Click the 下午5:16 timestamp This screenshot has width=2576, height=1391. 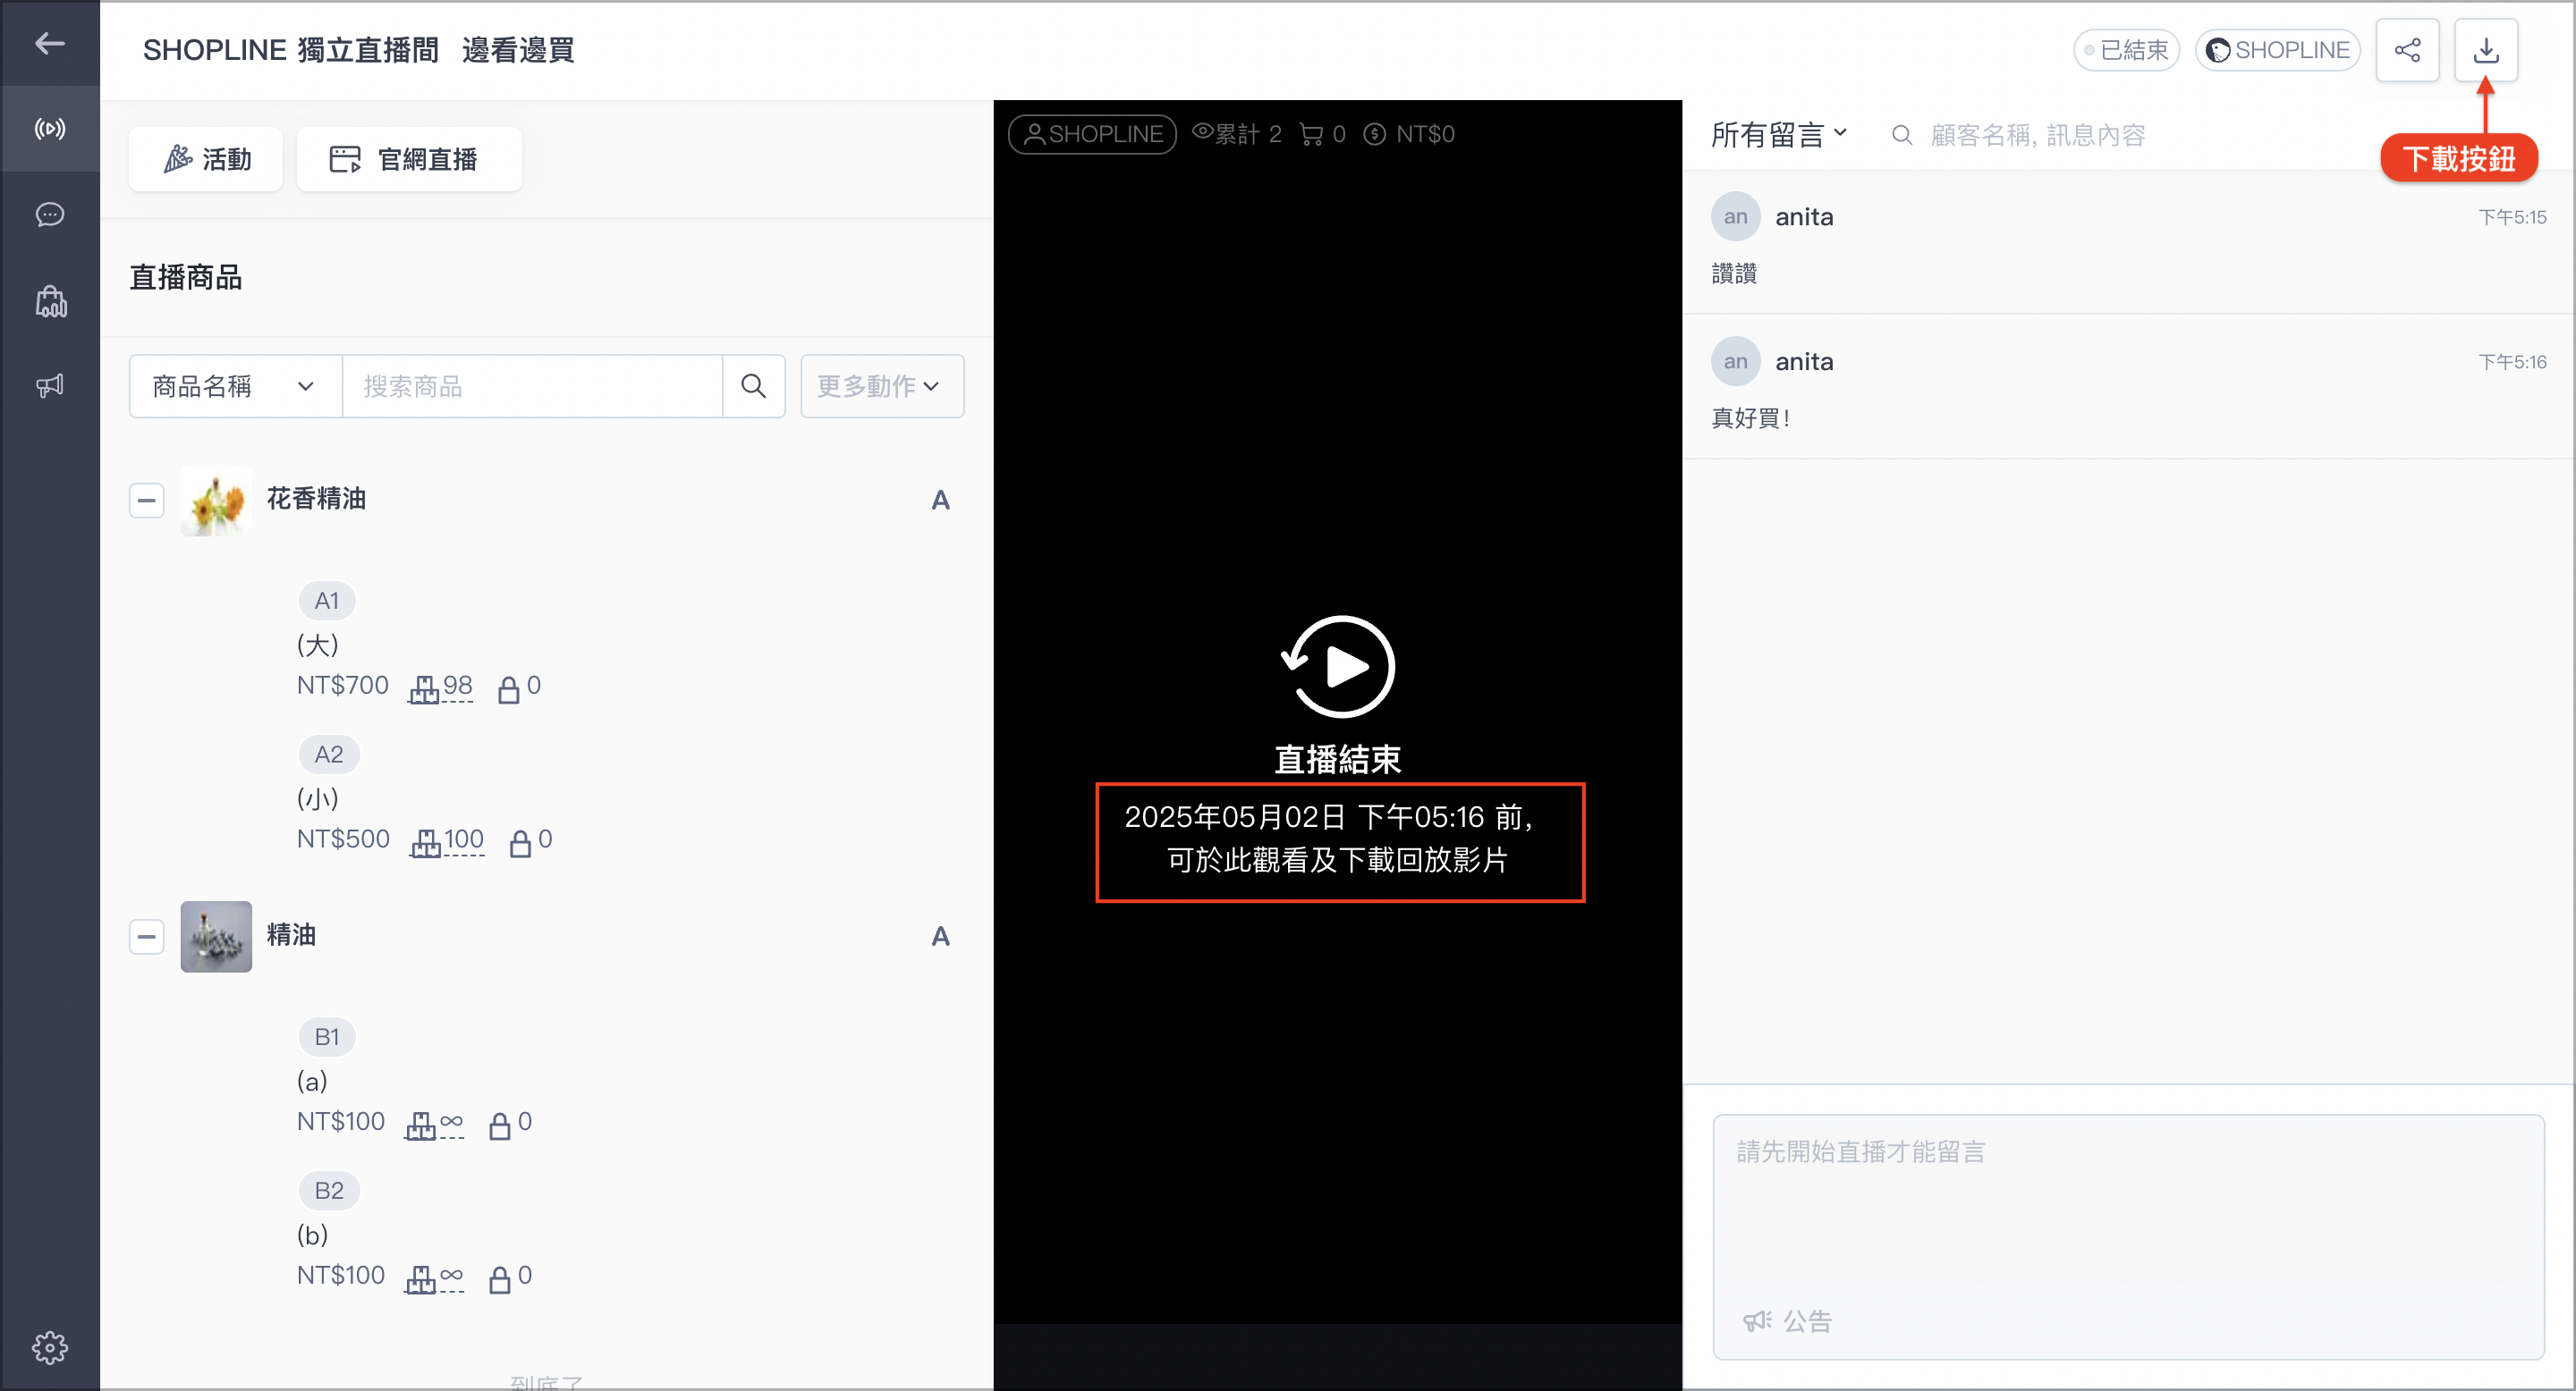pyautogui.click(x=2512, y=362)
